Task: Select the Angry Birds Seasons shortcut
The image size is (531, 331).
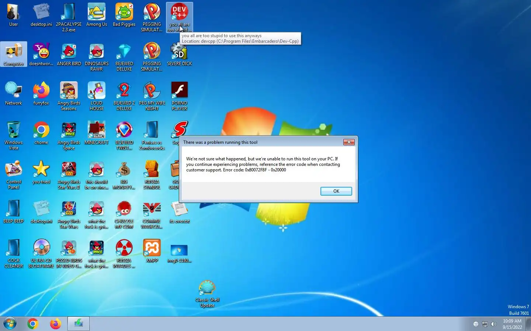Action: pos(69,96)
